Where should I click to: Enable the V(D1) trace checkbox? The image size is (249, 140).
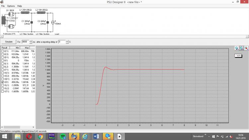(x=2, y=79)
